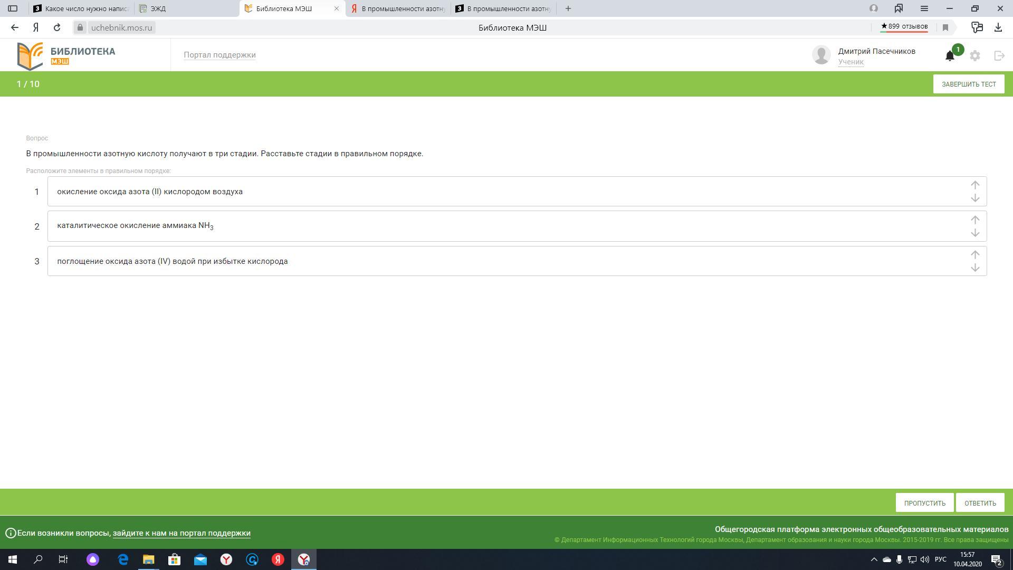Move third answer item up
Viewport: 1013px width, 570px height.
click(975, 254)
